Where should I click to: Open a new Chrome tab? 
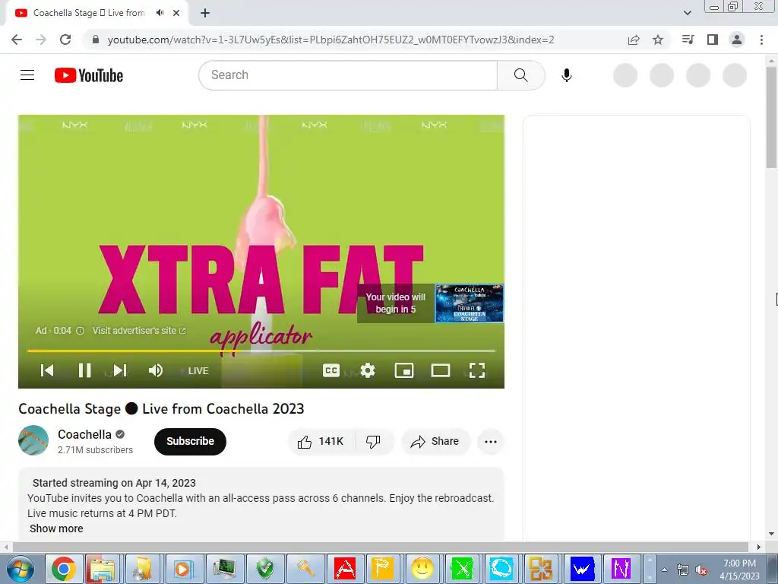(205, 13)
